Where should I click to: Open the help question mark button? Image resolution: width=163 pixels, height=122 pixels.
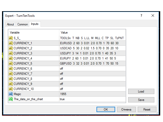(141, 16)
